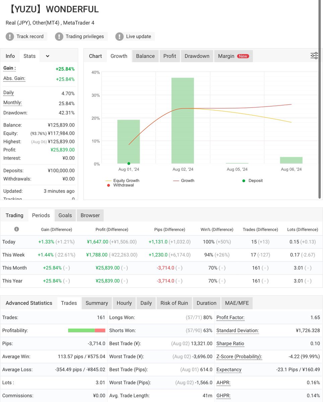Click the Daily stat label
The width and height of the screenshot is (323, 402).
[x=9, y=93]
